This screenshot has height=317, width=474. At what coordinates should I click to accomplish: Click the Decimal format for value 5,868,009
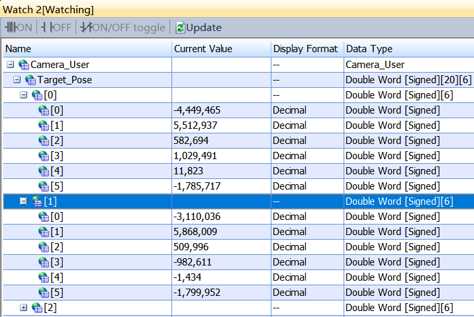pos(290,232)
